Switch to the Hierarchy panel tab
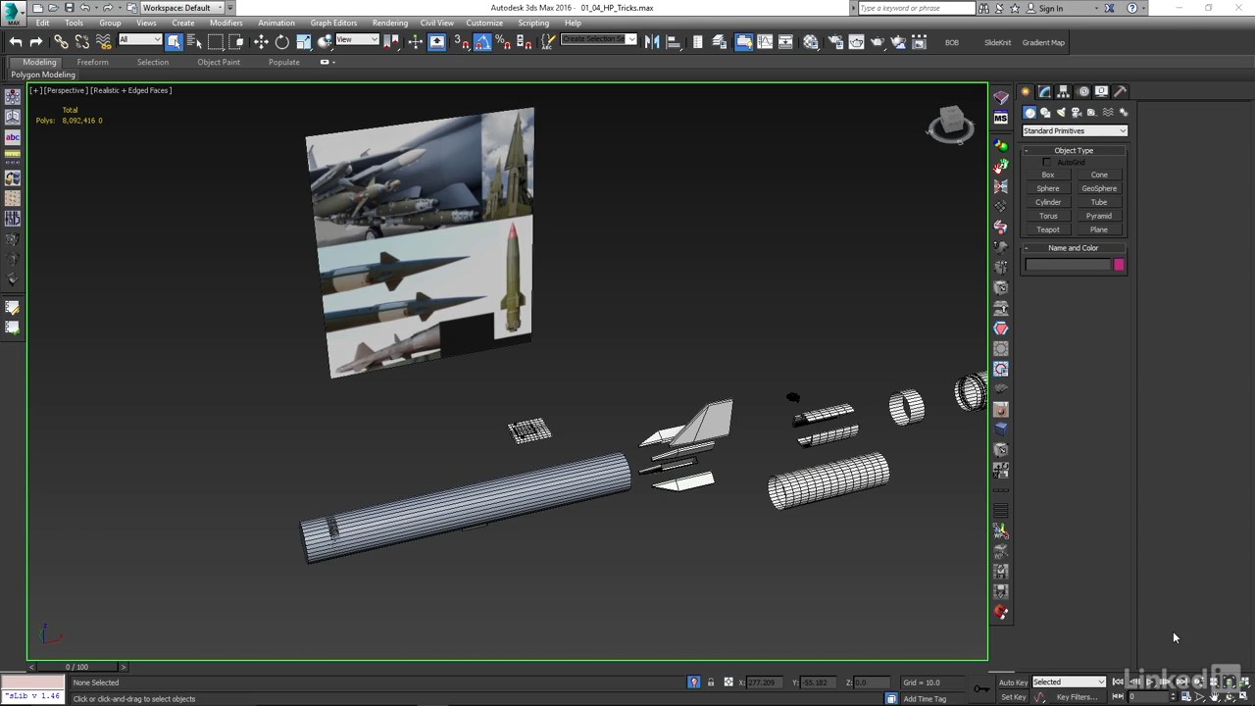Image resolution: width=1255 pixels, height=706 pixels. (x=1064, y=91)
